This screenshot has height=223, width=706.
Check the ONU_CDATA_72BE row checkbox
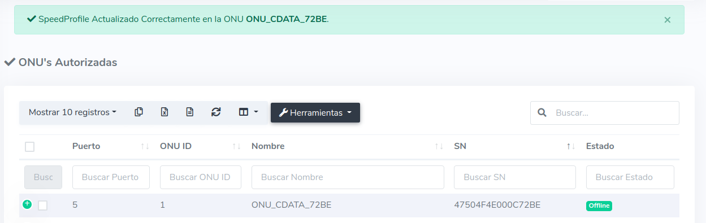[x=42, y=205]
